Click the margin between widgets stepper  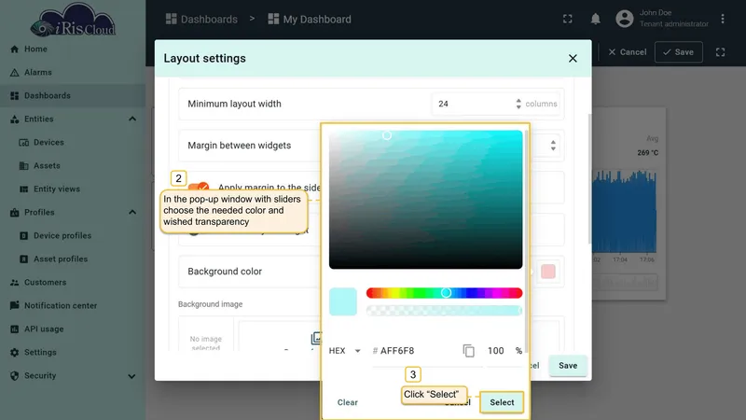click(x=553, y=146)
